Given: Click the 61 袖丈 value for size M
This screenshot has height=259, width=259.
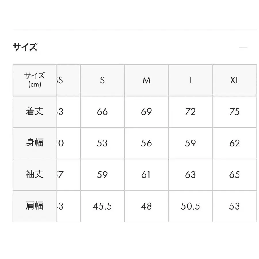Looking at the screenshot, I should [146, 175].
